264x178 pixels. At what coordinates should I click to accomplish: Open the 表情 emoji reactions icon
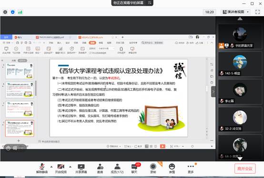click(172, 168)
